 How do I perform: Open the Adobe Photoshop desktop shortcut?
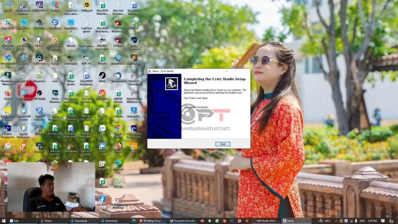[55, 96]
